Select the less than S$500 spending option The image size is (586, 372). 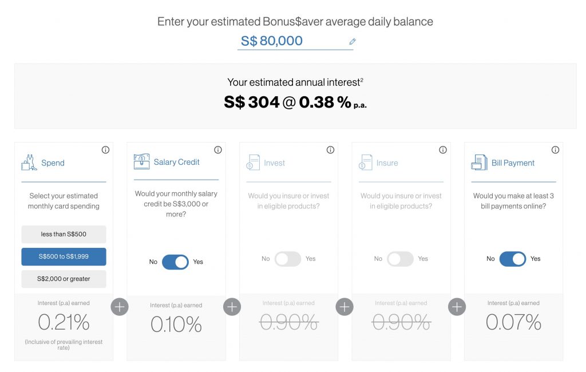(64, 234)
